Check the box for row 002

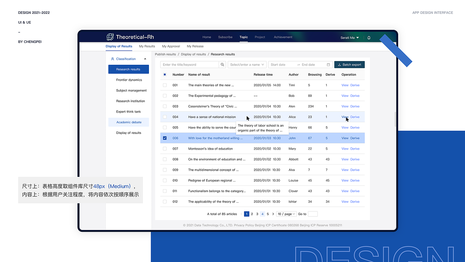(165, 96)
